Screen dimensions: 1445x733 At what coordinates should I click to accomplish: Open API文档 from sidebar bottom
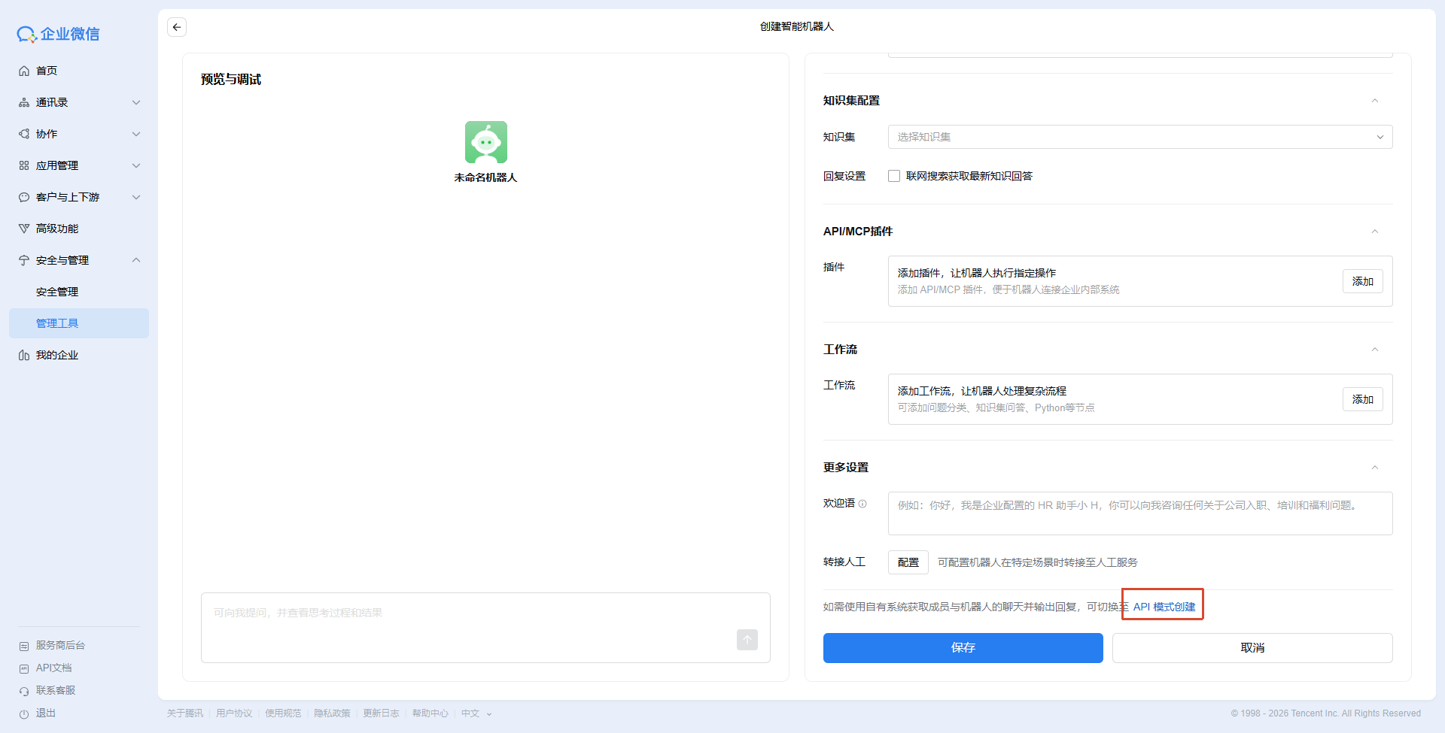click(53, 668)
